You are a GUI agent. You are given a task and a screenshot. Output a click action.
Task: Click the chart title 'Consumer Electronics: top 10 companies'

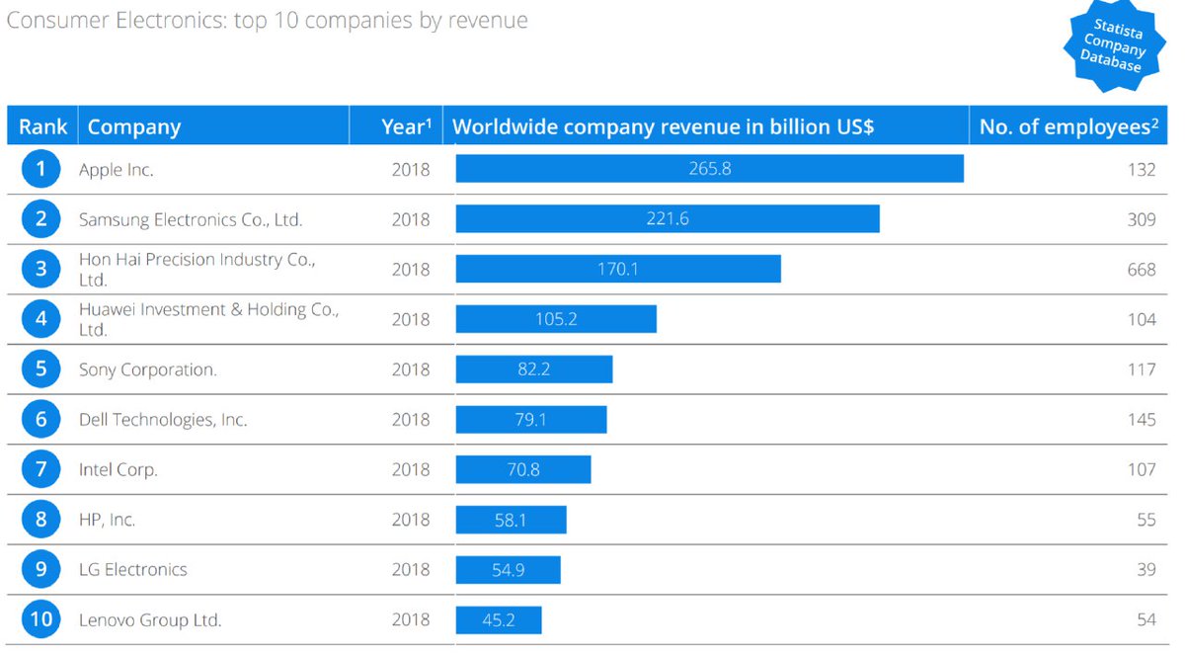point(267,20)
